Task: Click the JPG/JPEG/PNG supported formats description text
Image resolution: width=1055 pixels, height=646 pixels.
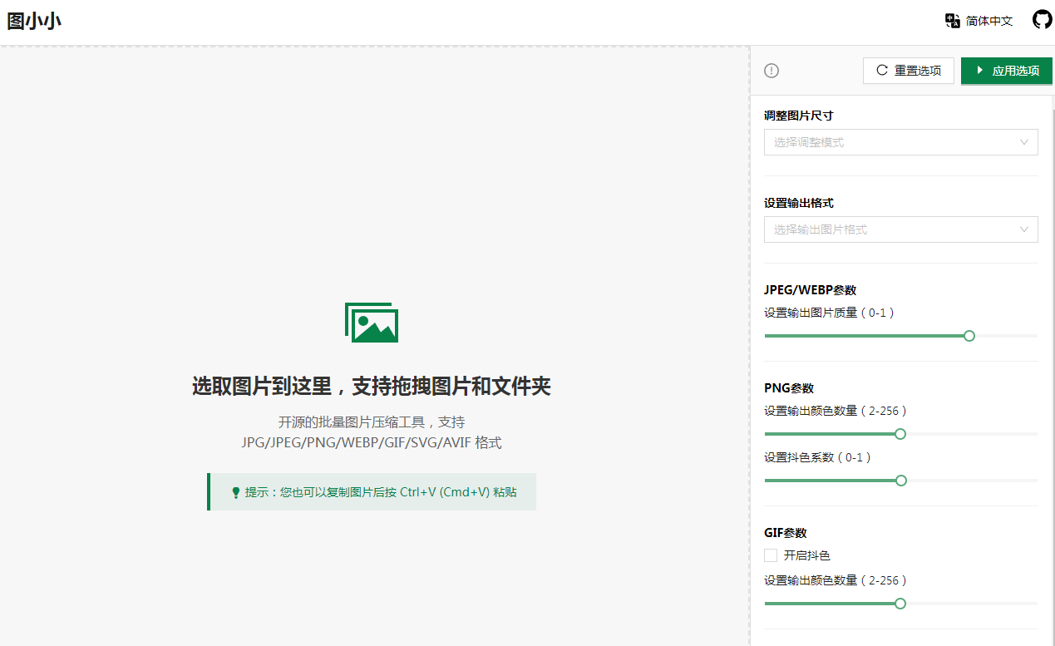Action: pos(372,443)
